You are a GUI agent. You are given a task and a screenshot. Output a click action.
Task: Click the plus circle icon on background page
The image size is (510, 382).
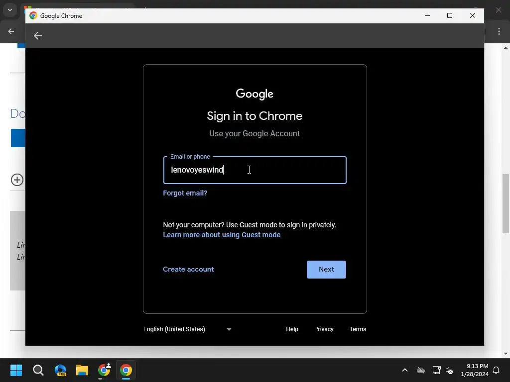[x=17, y=180]
